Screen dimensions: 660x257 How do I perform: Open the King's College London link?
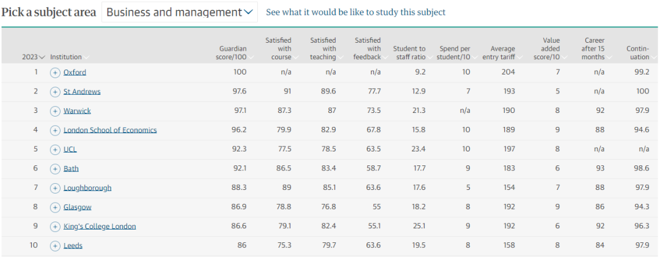pyautogui.click(x=100, y=226)
